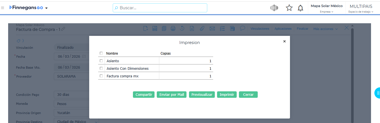This screenshot has height=123, width=380.
Task: Click the paperclip attachment icon
Action: click(x=202, y=28)
